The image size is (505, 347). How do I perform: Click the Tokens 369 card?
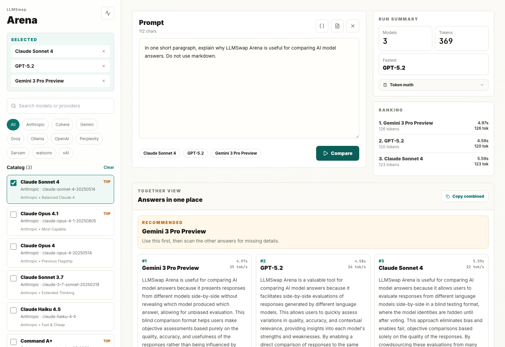462,38
